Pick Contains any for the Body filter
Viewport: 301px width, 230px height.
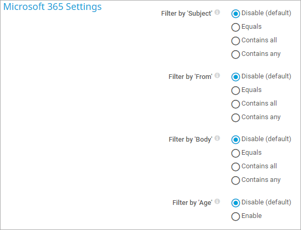236,180
